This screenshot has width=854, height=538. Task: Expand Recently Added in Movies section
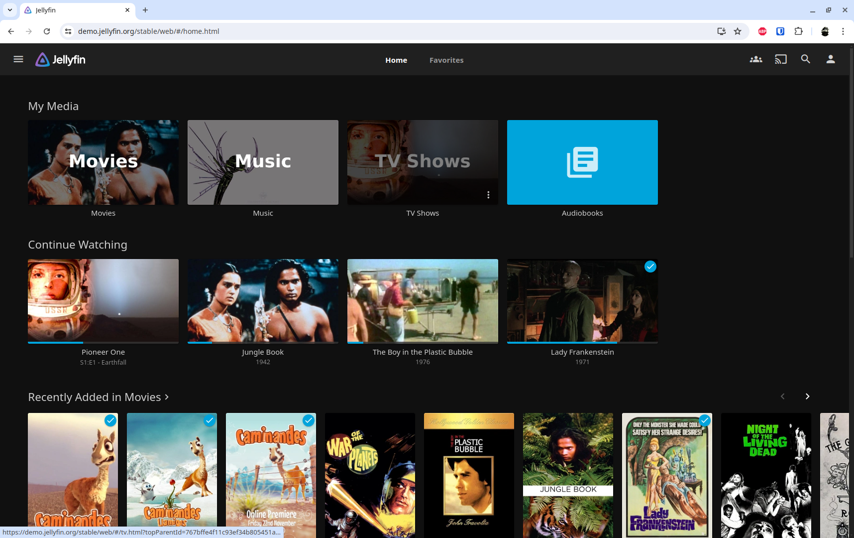(x=99, y=397)
